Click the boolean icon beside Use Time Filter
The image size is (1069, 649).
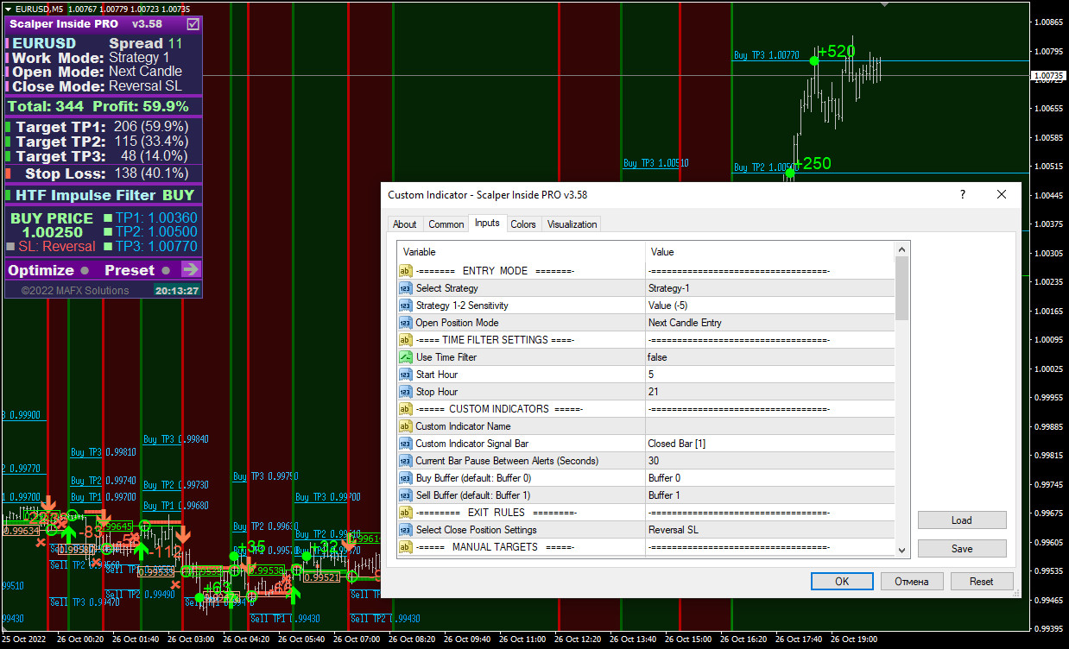(405, 357)
